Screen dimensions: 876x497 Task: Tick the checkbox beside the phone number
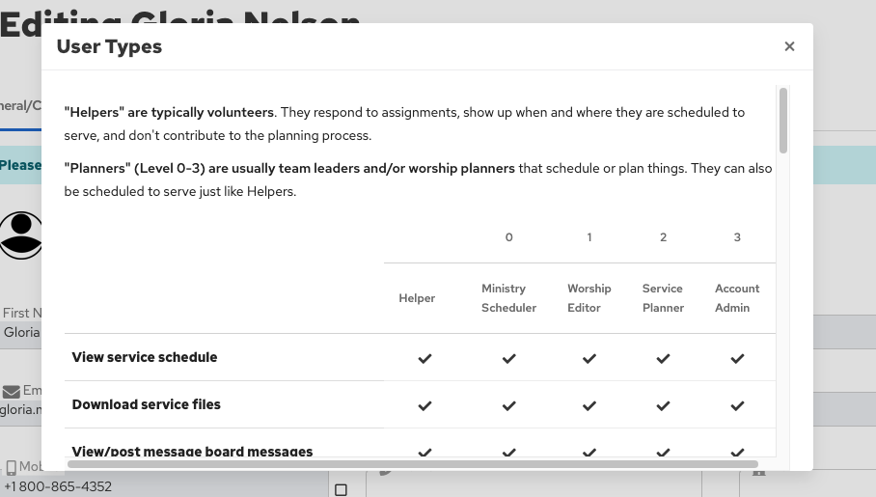[x=341, y=489]
